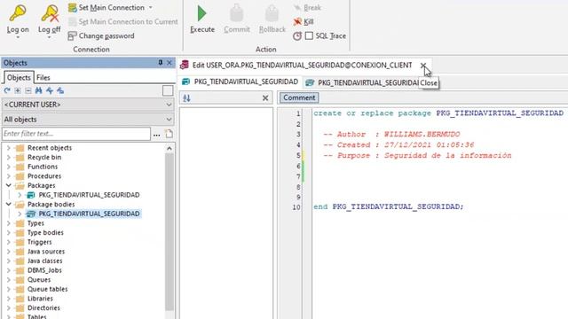568x319 pixels.
Task: Refresh the object browser
Action: tap(7, 90)
